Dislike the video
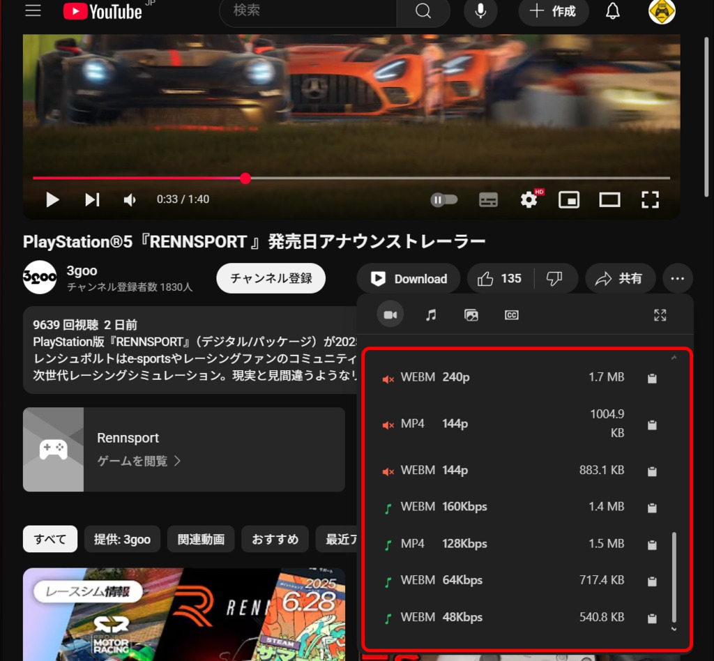This screenshot has width=714, height=661. pyautogui.click(x=554, y=279)
